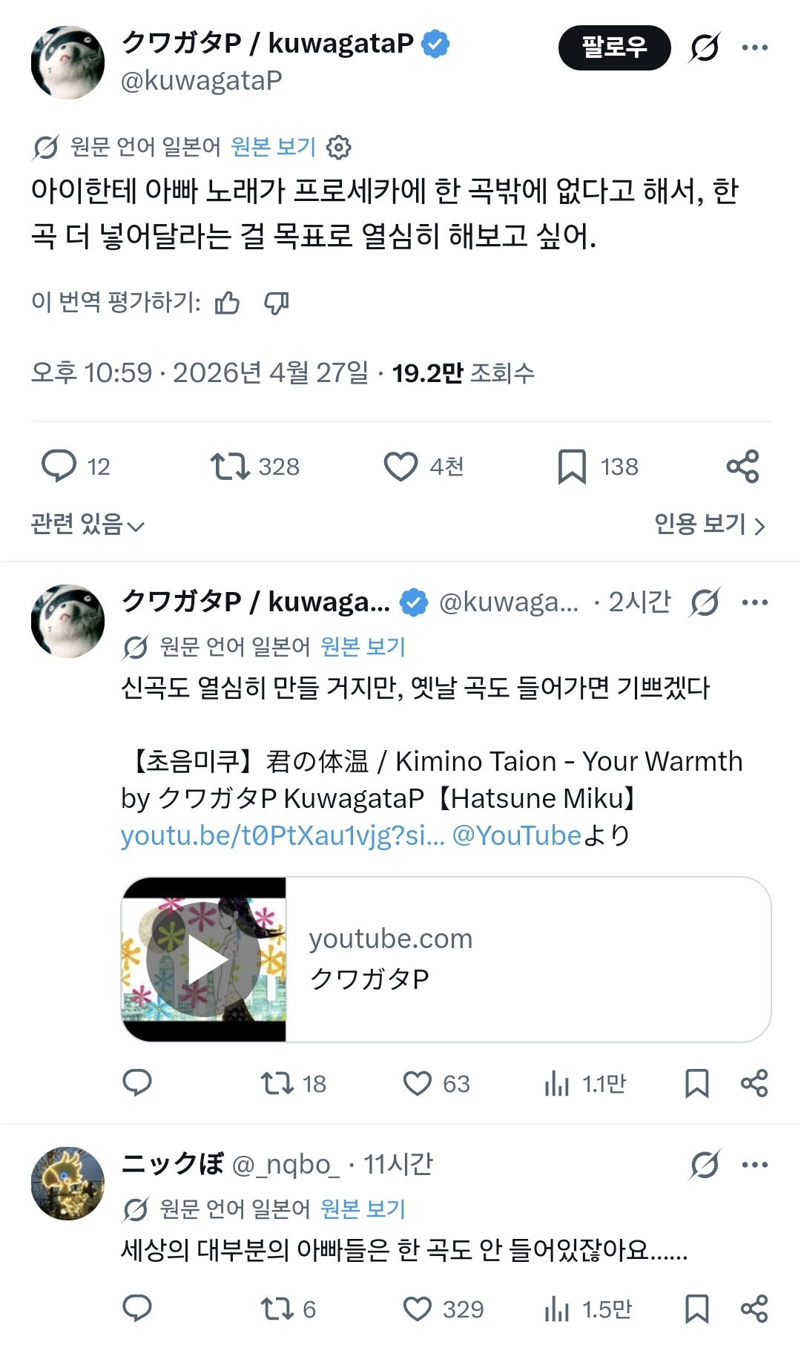The image size is (801, 1345).
Task: Open translation settings gear icon
Action: (338, 147)
